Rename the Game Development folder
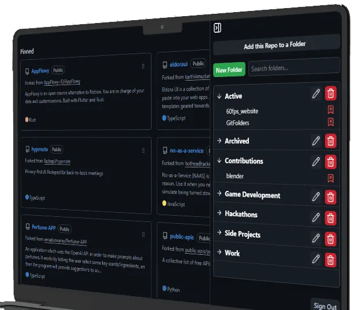This screenshot has height=310, width=359. [x=316, y=197]
